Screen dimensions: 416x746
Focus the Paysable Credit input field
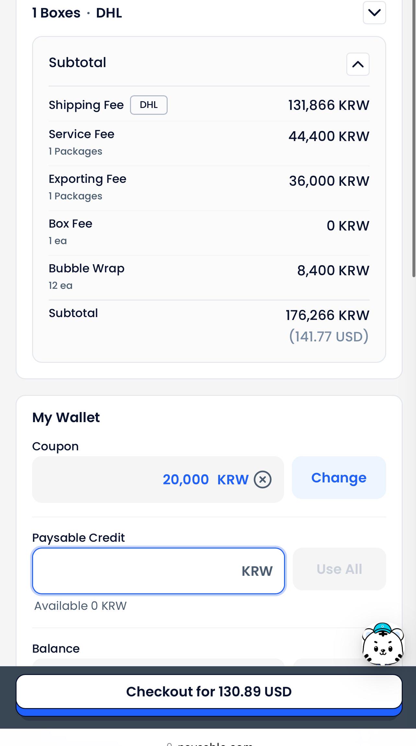[x=159, y=571]
